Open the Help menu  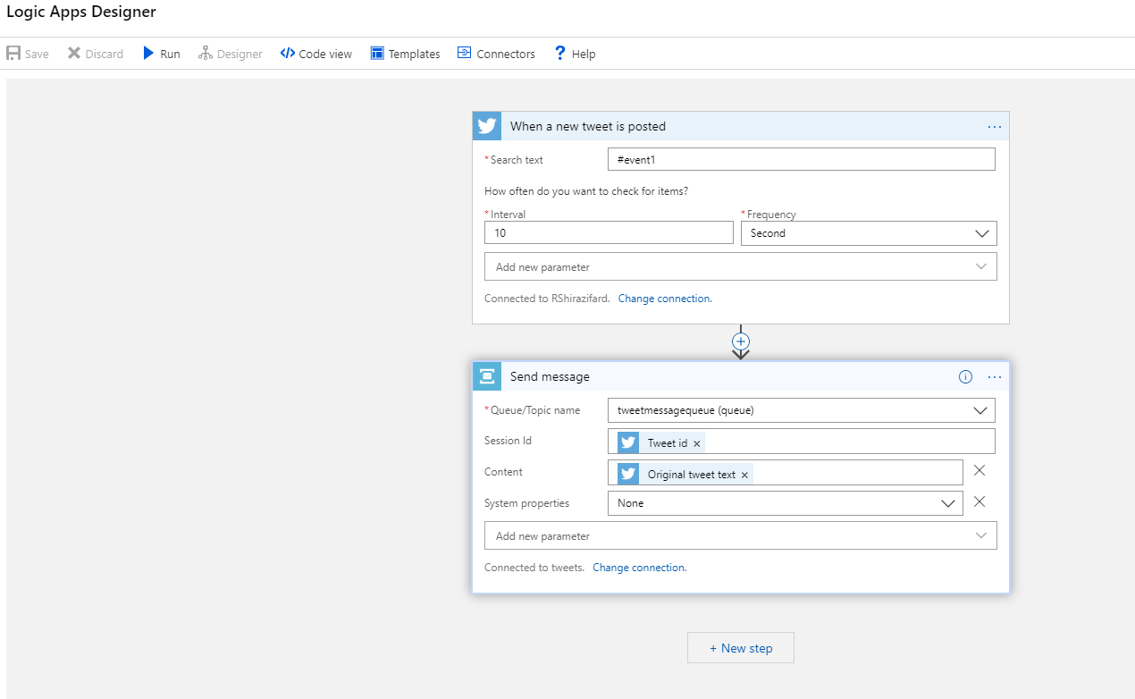coord(575,54)
